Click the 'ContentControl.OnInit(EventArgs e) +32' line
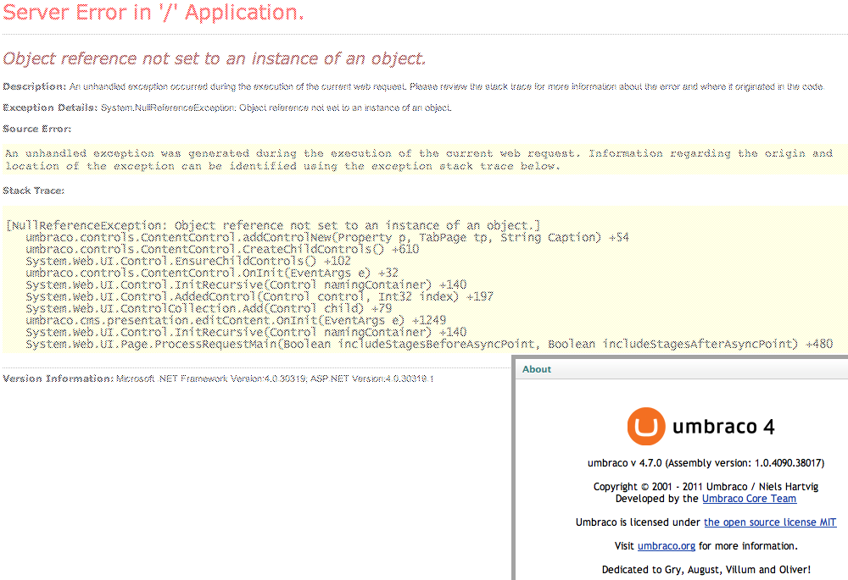 coord(212,273)
